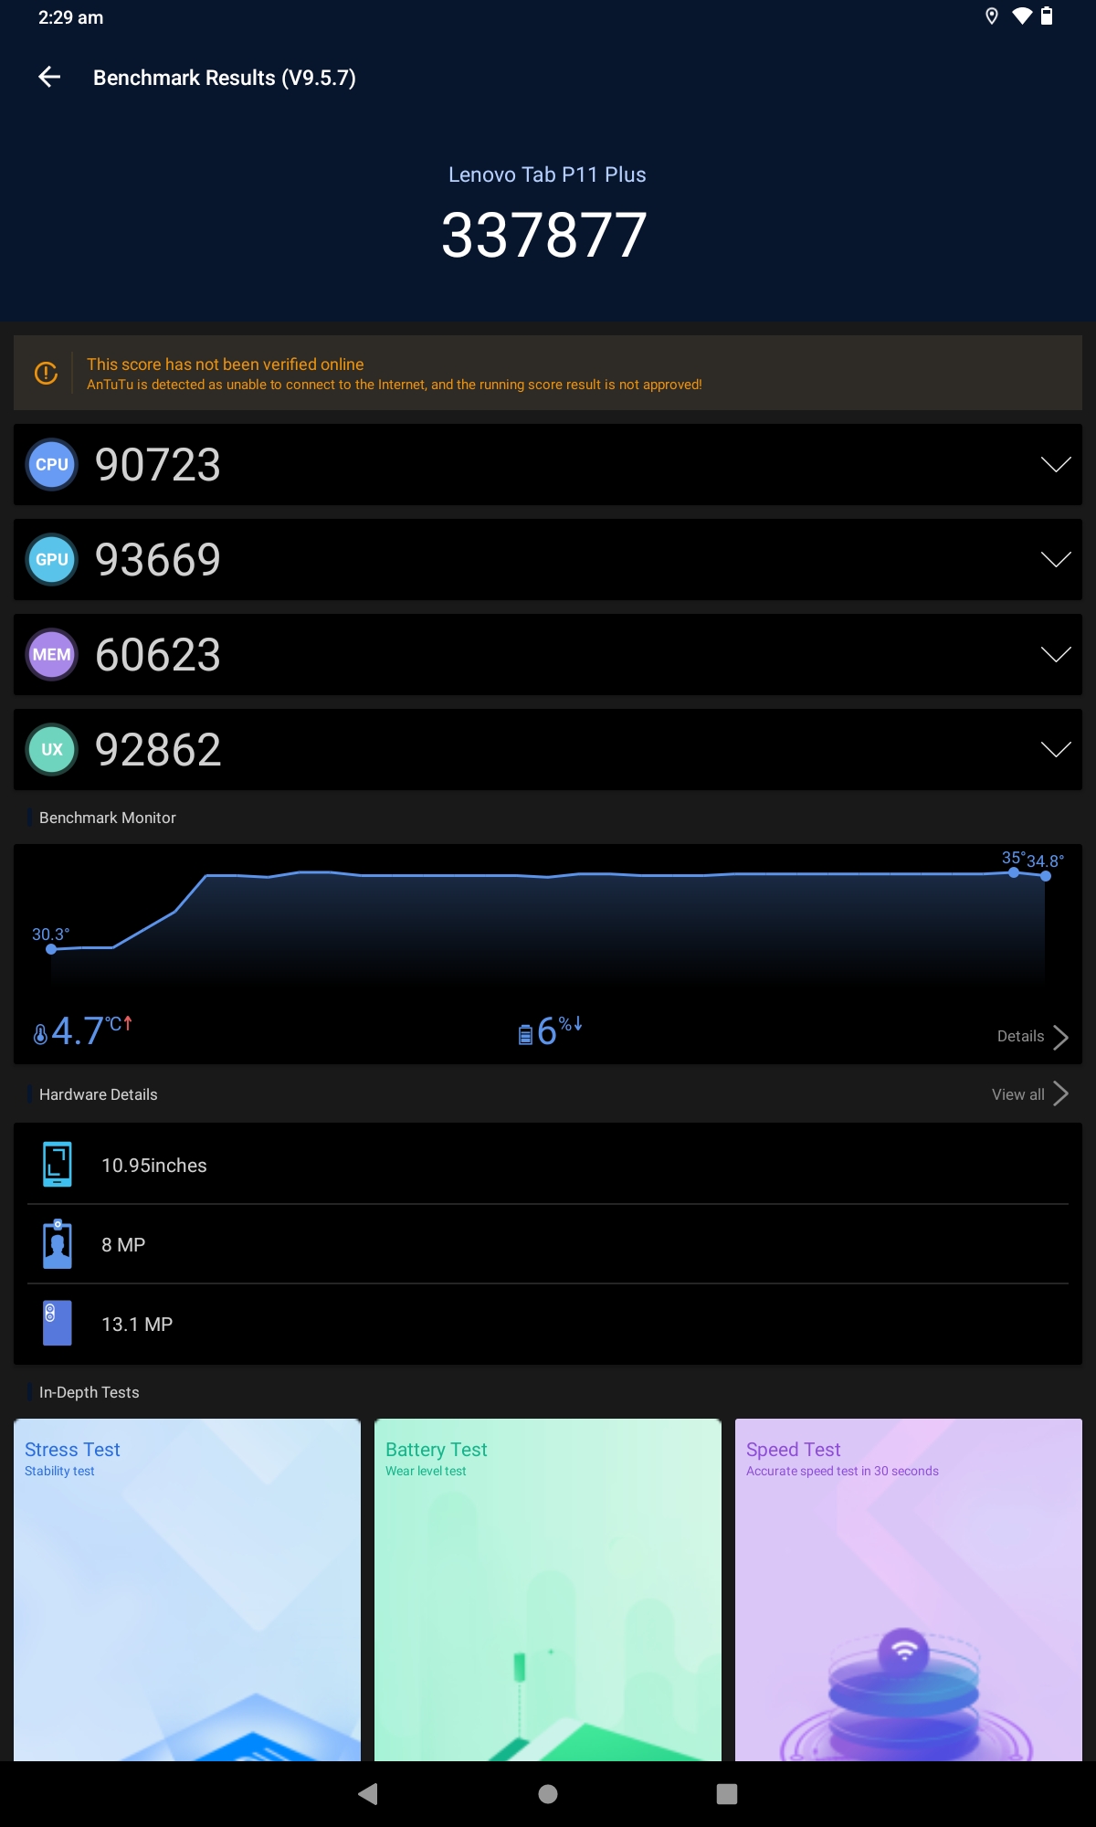Viewport: 1096px width, 1827px height.
Task: Tap the 35° point on temperature graph
Action: coord(1014,872)
